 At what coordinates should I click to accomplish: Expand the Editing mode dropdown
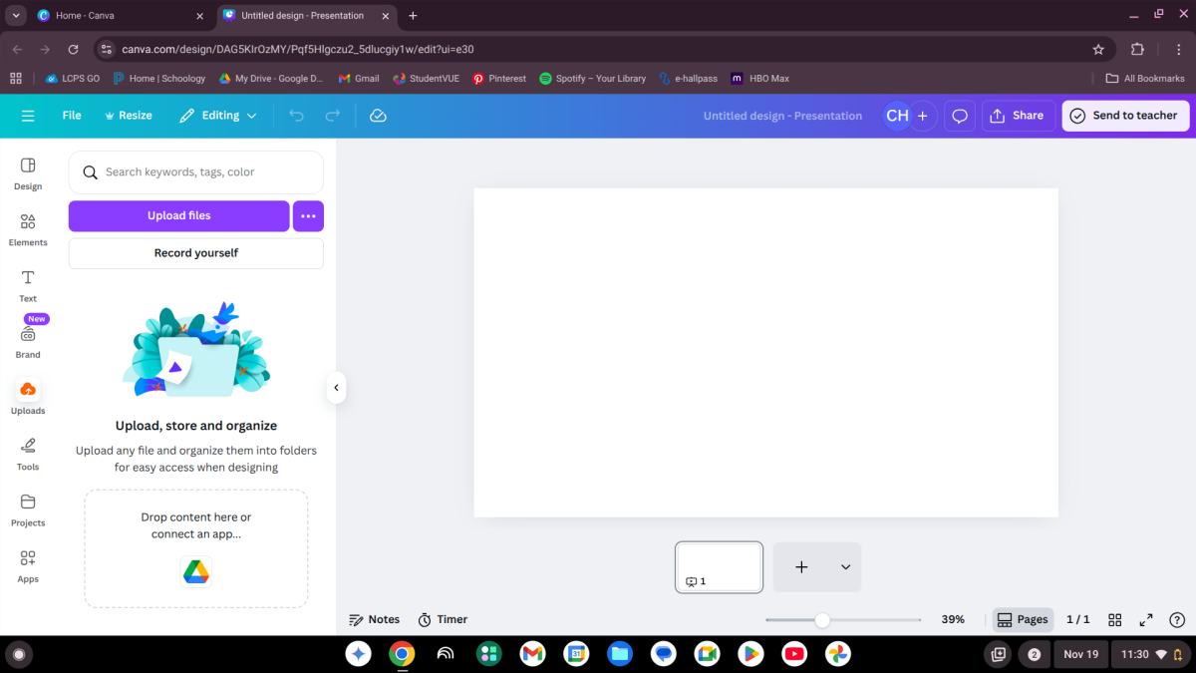[218, 116]
